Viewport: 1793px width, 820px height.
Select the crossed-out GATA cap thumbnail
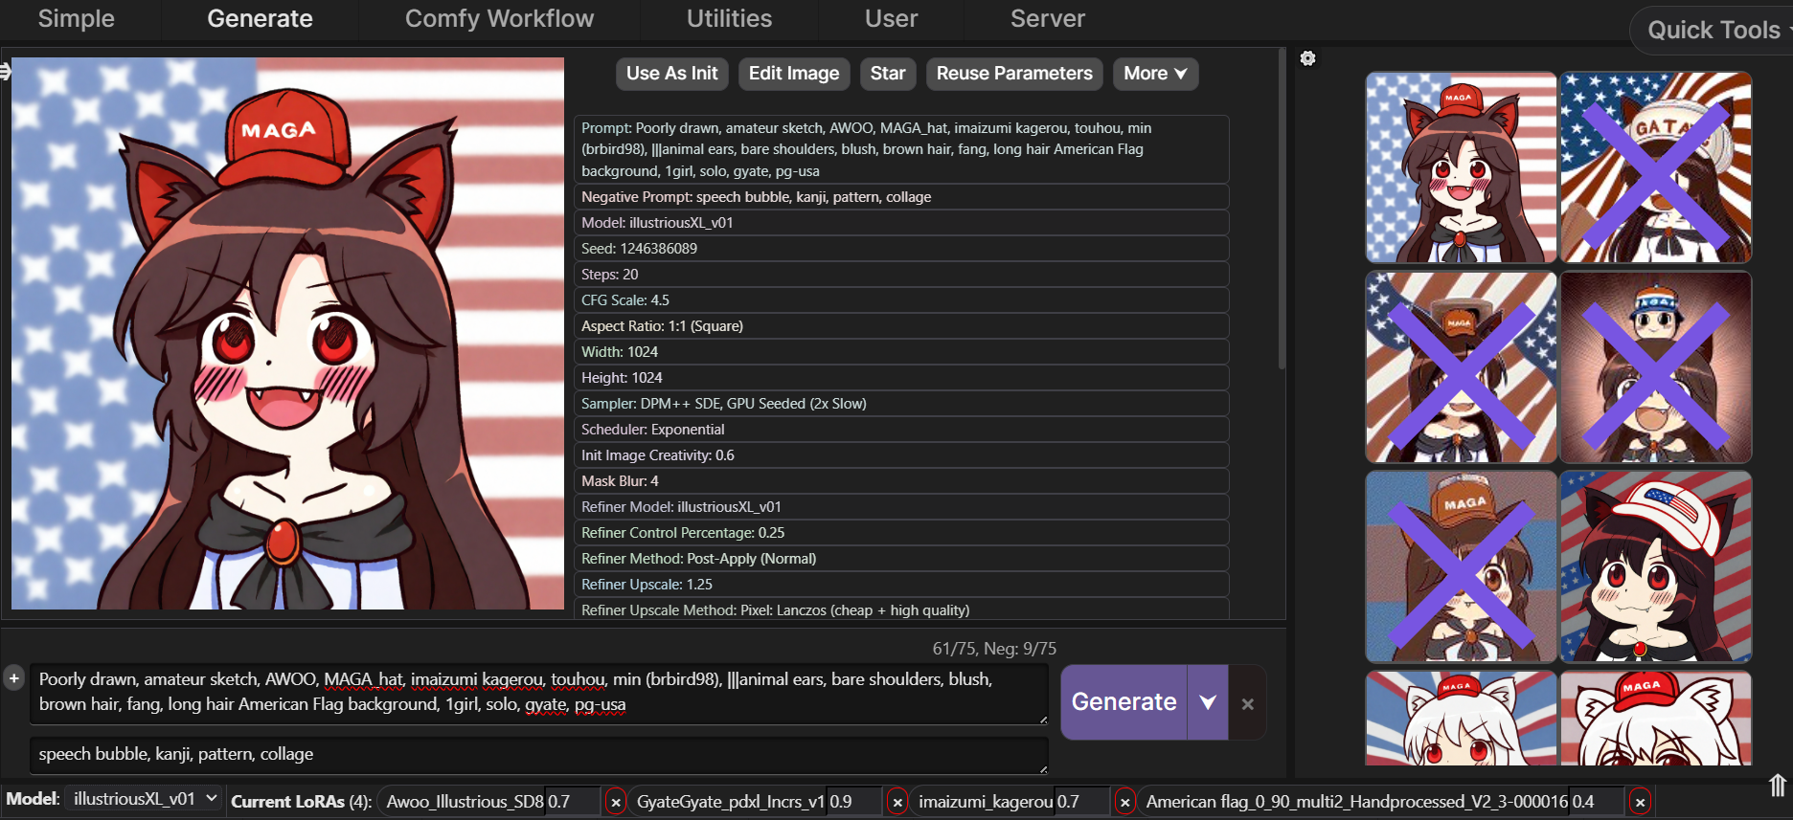point(1656,167)
